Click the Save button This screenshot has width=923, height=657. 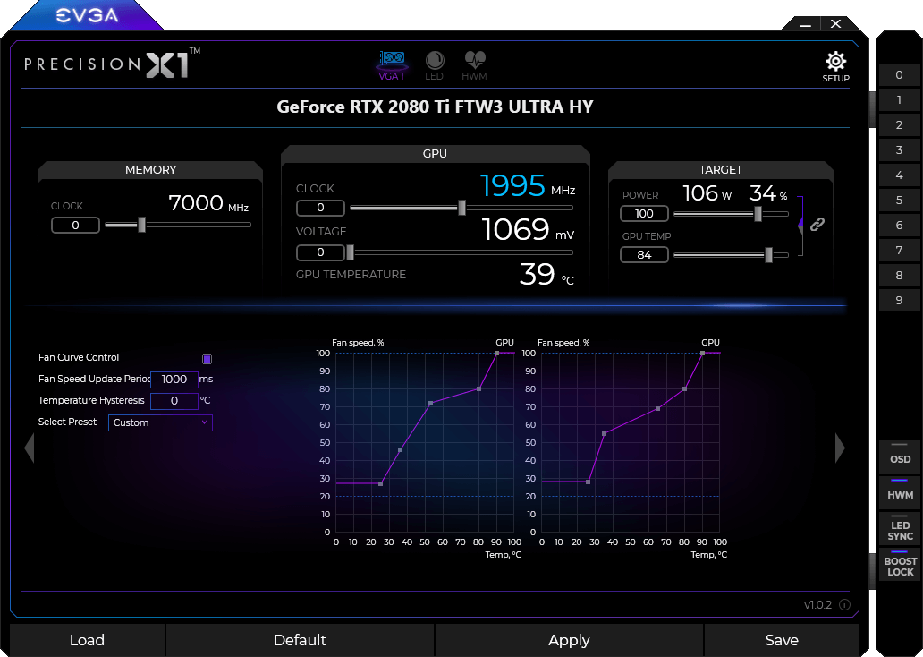pos(782,640)
